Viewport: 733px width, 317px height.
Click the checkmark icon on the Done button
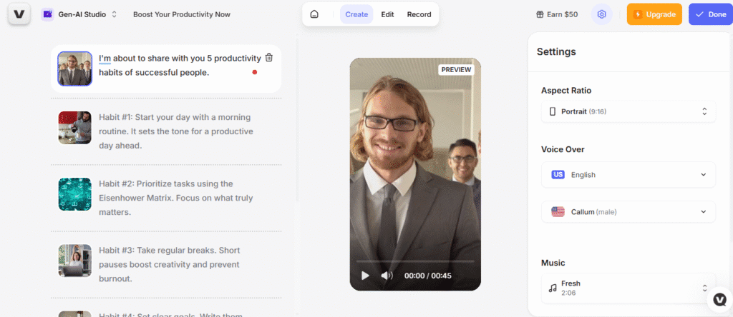pos(699,14)
